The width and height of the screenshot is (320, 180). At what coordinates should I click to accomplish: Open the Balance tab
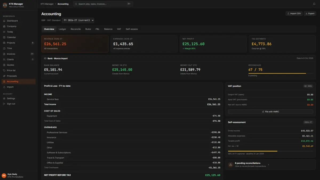click(x=108, y=29)
